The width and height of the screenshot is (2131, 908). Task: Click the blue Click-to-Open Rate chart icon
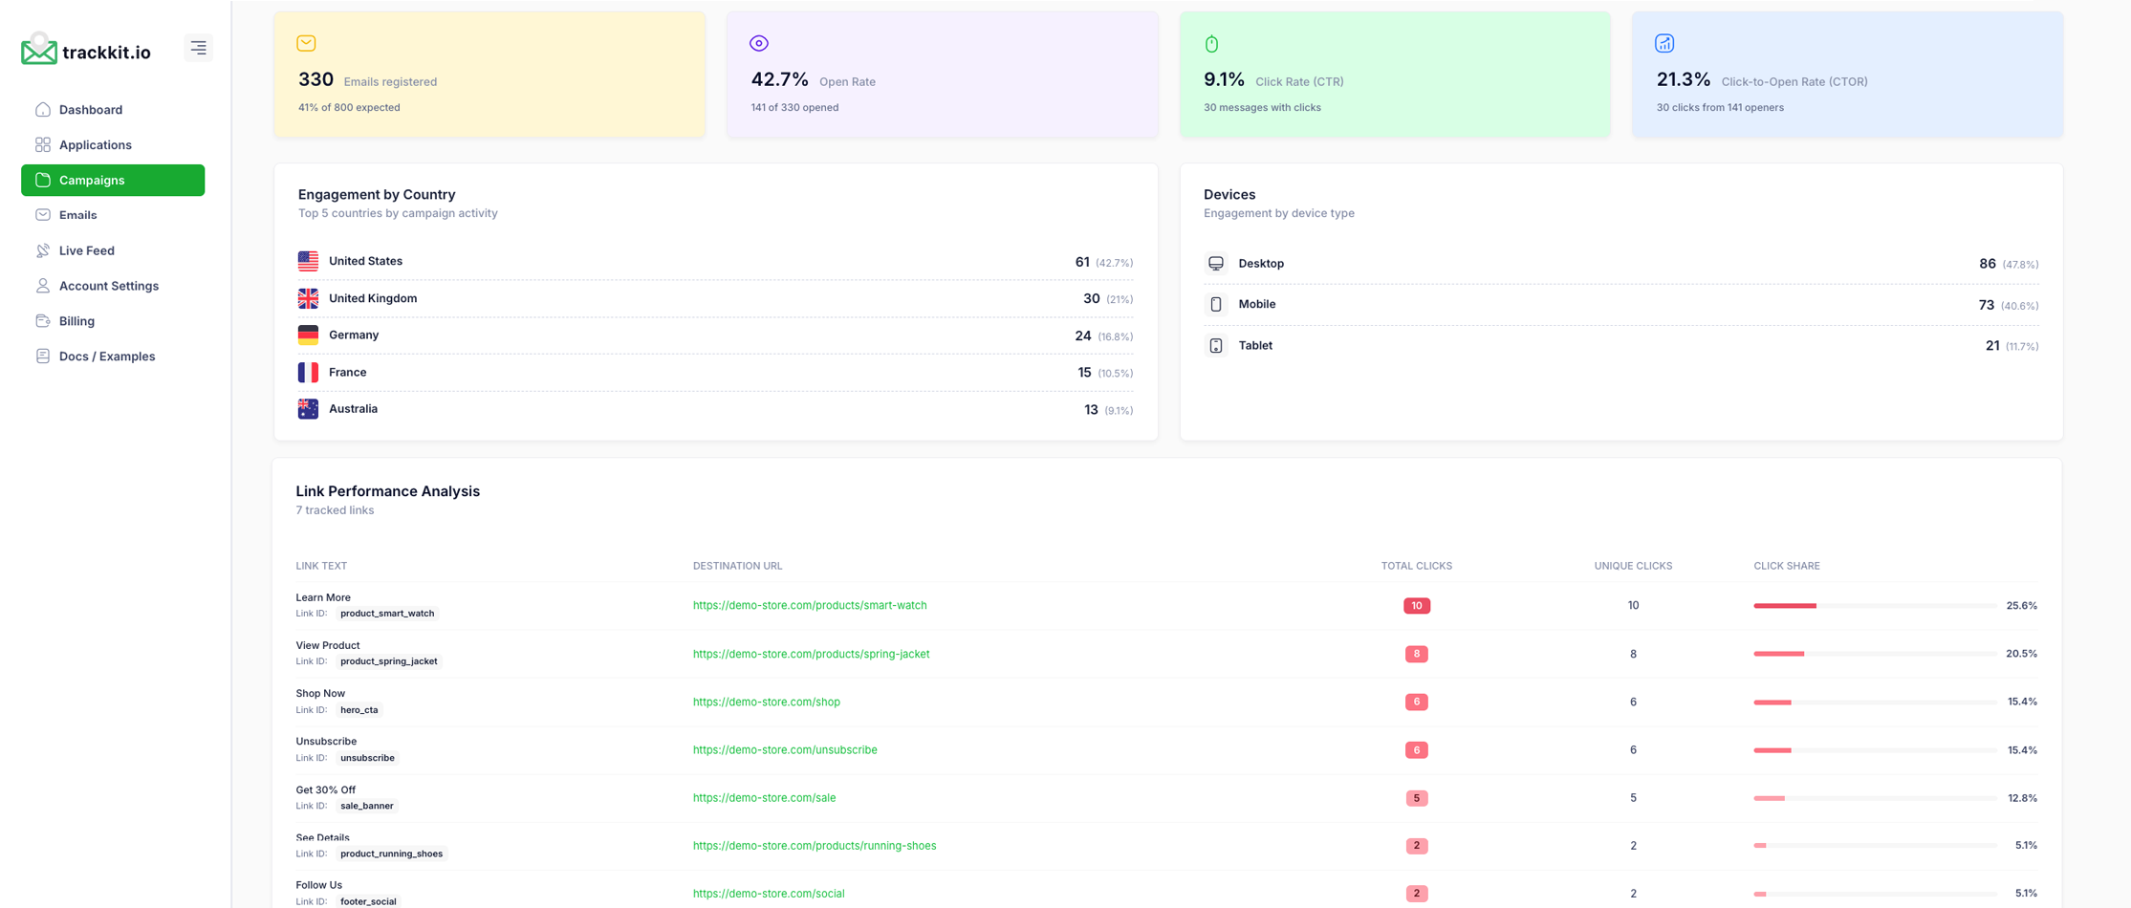pos(1664,42)
